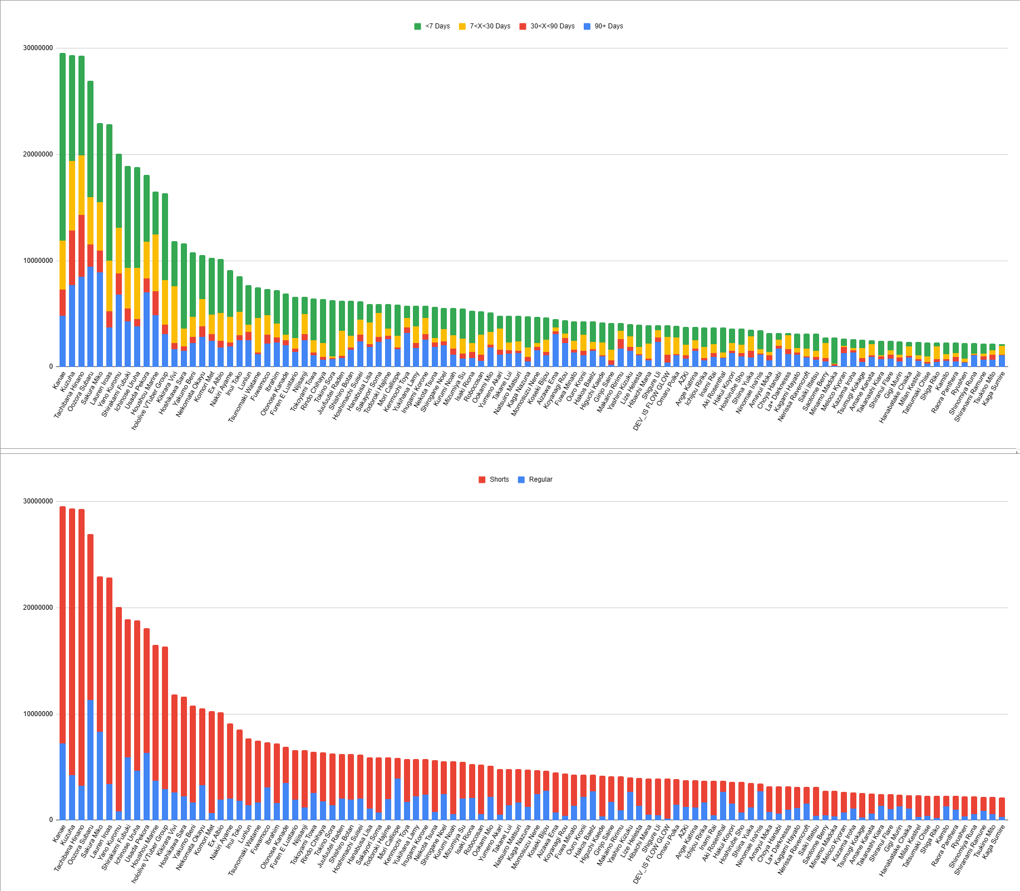Click Usada Pekora's blue 90+ Days segment
Image resolution: width=1020 pixels, height=891 pixels.
(146, 330)
